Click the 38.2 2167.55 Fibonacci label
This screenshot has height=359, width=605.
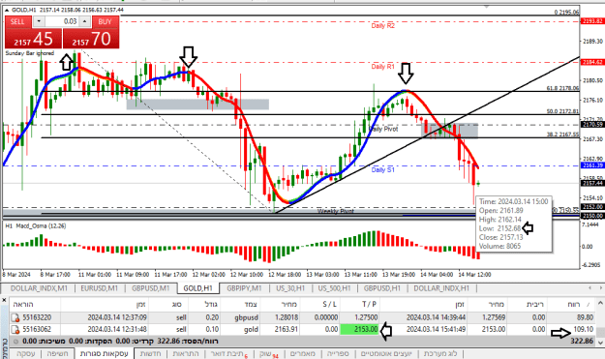[562, 135]
